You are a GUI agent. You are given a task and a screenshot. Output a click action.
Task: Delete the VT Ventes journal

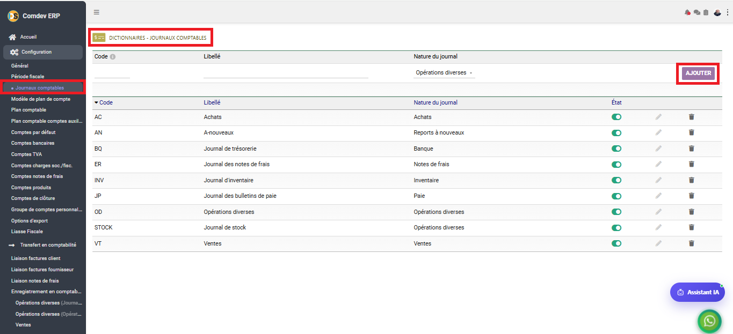(x=692, y=243)
